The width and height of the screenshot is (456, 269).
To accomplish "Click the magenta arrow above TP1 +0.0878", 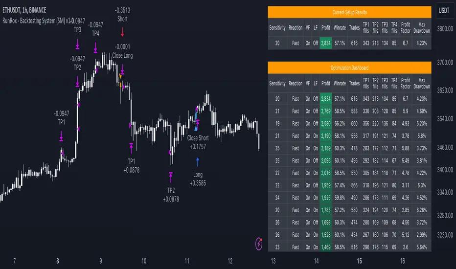I will pyautogui.click(x=132, y=148).
